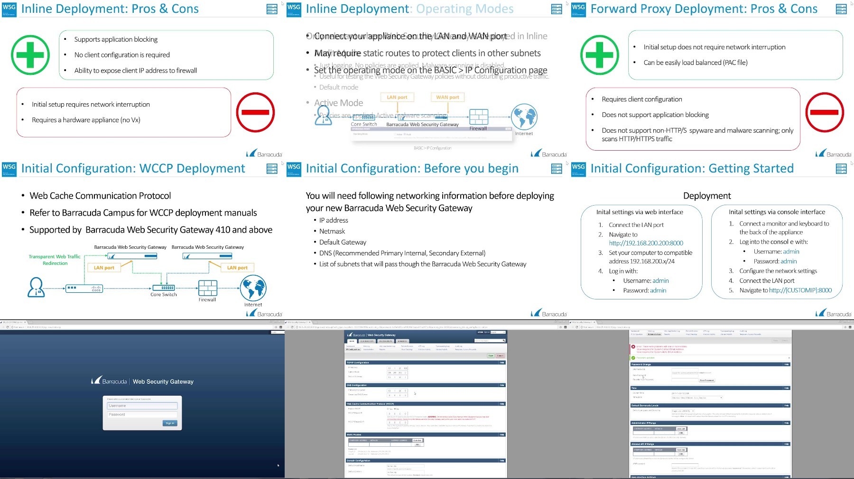The height and width of the screenshot is (479, 854).
Task: Click 'Default Gateway' bullet on Before you begin slide
Action: coord(343,242)
